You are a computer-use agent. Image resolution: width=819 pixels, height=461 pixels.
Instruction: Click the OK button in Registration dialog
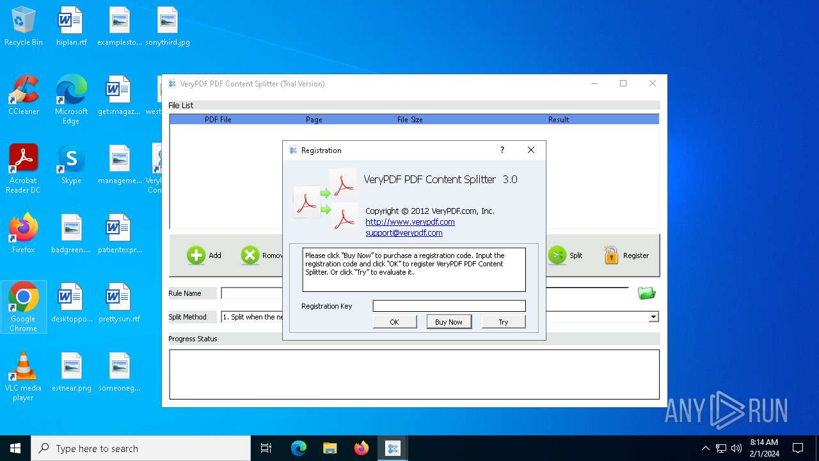[x=394, y=321]
